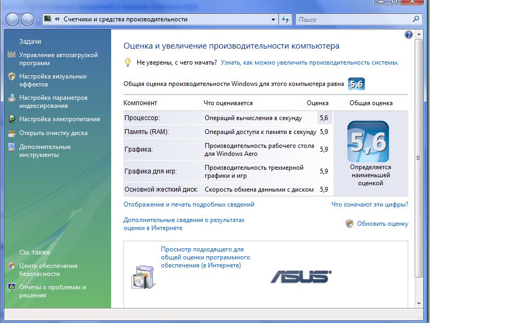Click the software box icon in bottom panel
Image resolution: width=513 pixels, height=324 pixels.
click(143, 277)
